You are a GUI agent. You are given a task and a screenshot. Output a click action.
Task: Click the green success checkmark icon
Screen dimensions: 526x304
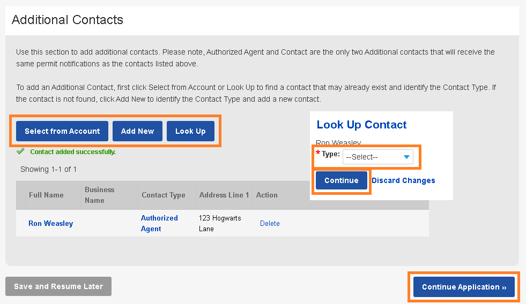click(20, 151)
